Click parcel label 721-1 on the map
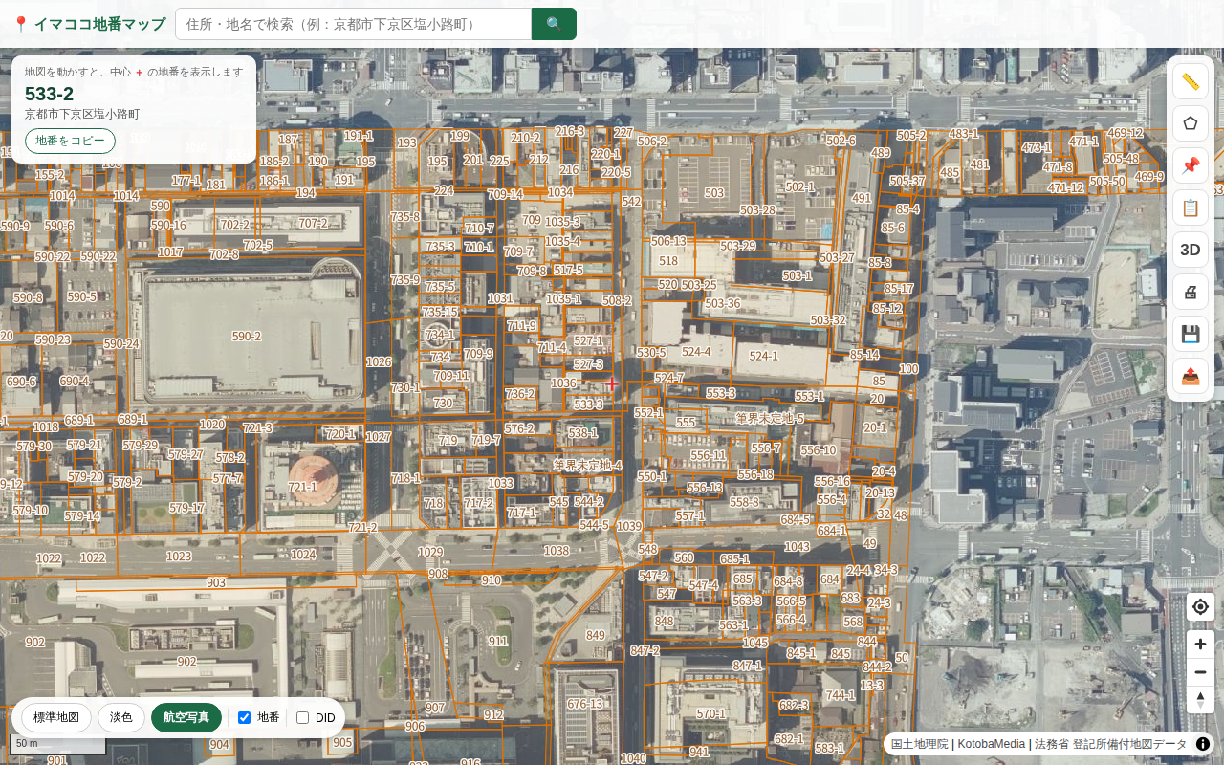This screenshot has width=1224, height=765. click(302, 488)
